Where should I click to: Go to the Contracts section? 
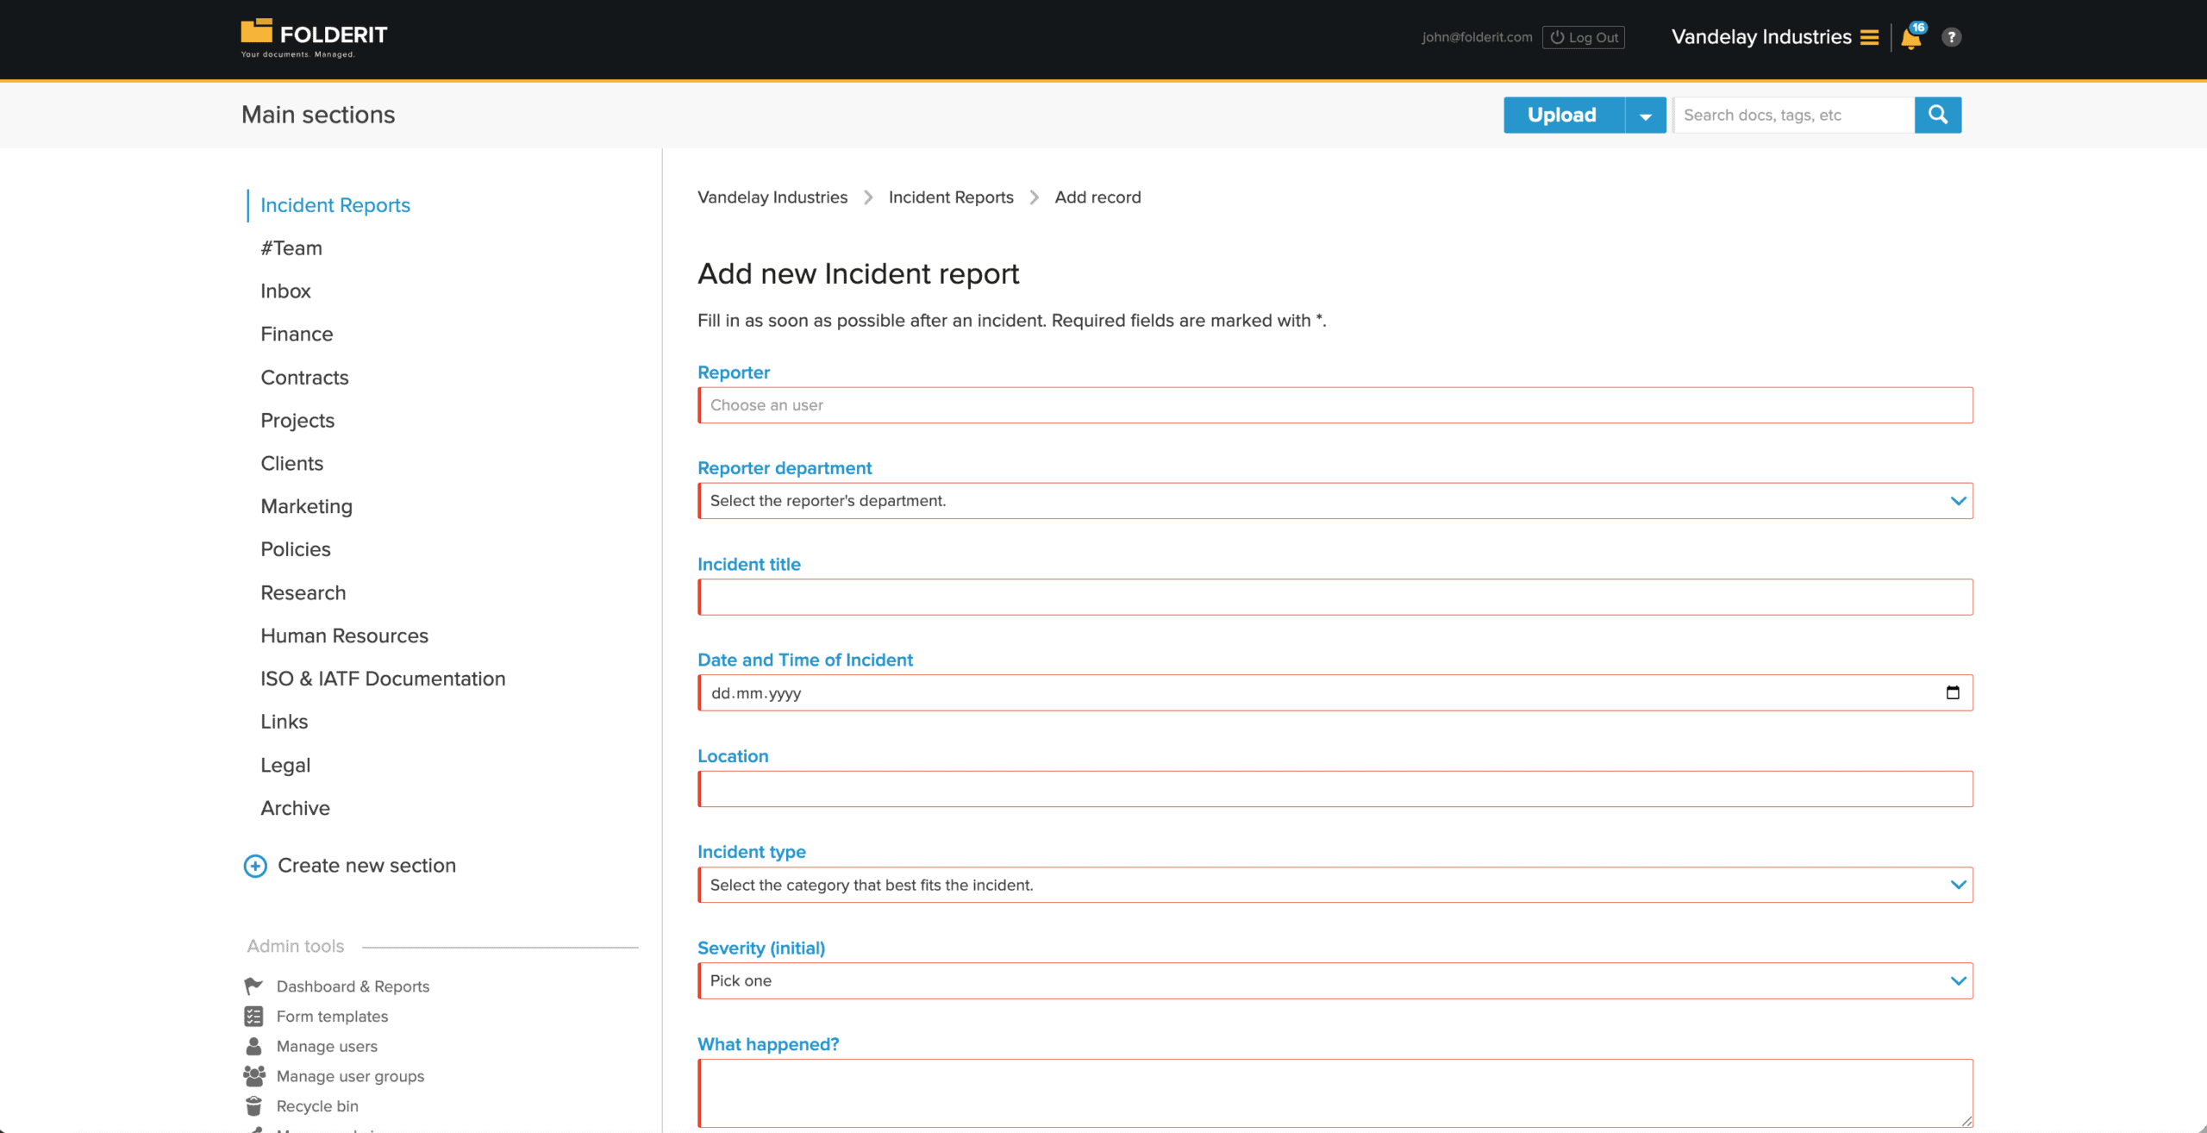click(x=304, y=377)
